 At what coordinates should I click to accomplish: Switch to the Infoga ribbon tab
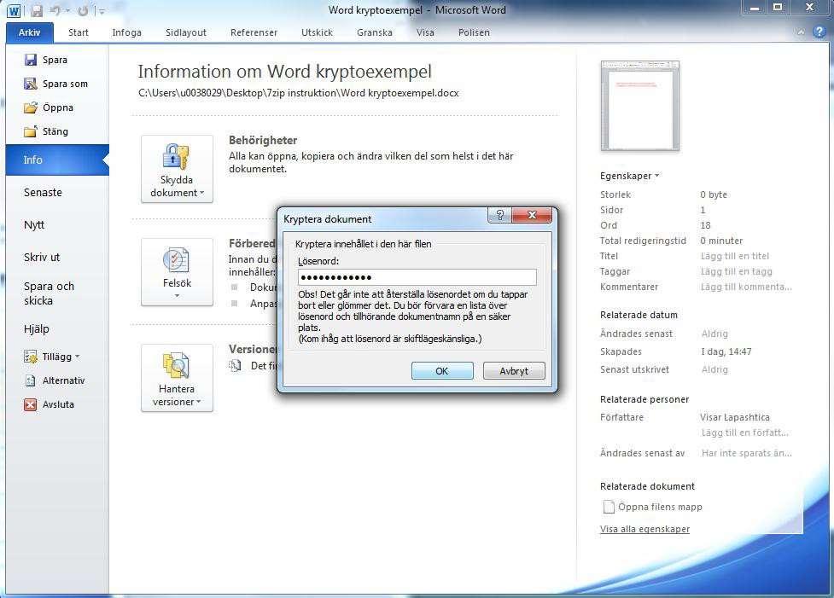[x=126, y=32]
